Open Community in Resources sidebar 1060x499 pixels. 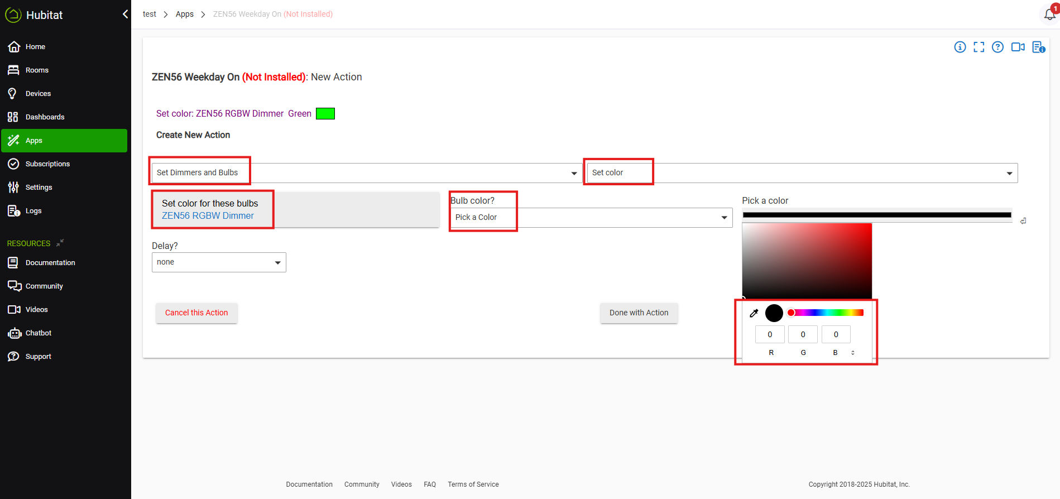pyautogui.click(x=64, y=286)
